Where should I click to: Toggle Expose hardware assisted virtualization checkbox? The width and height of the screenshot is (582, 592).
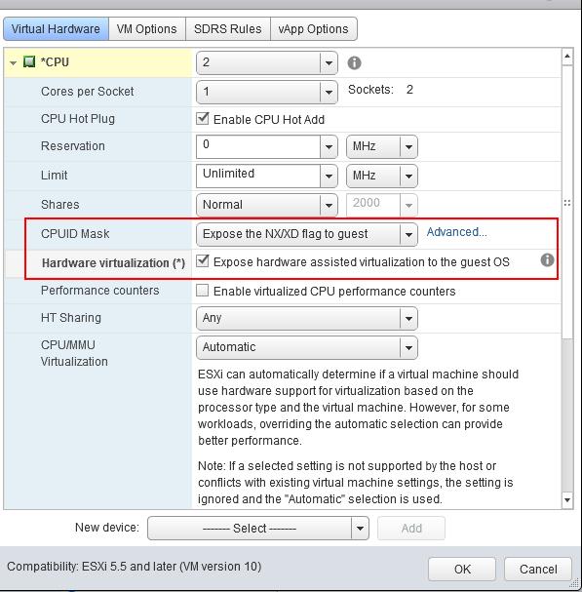click(203, 261)
